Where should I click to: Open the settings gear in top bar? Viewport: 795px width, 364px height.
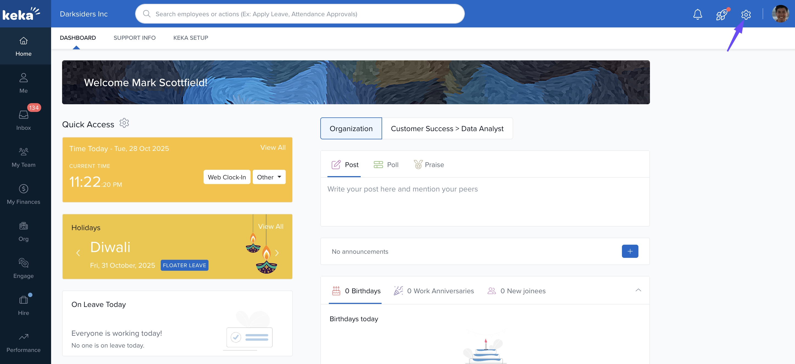[746, 14]
